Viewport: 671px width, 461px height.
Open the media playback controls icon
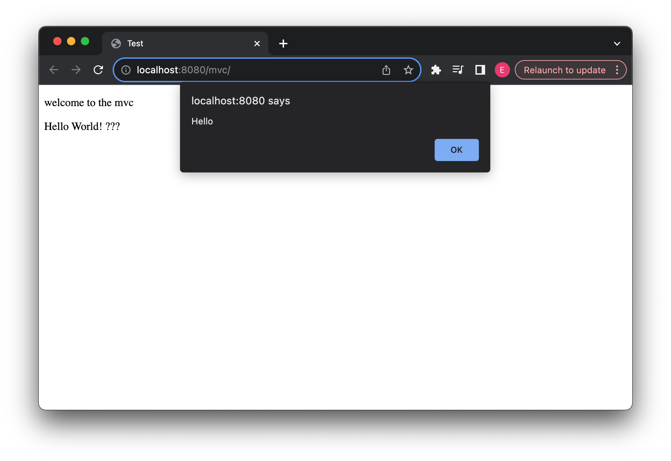coord(458,69)
